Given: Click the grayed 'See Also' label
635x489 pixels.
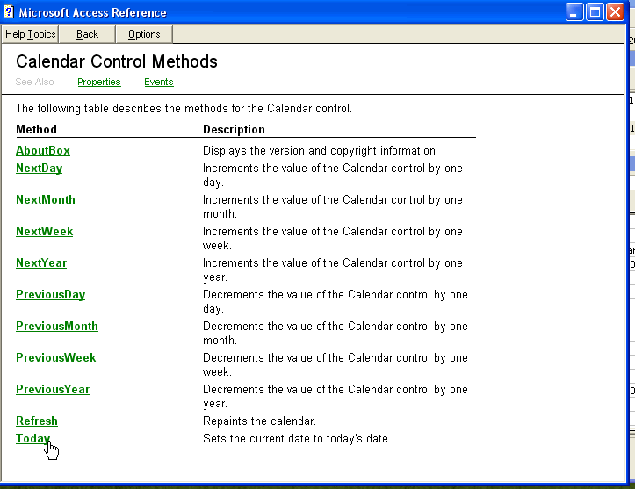Looking at the screenshot, I should pos(34,82).
